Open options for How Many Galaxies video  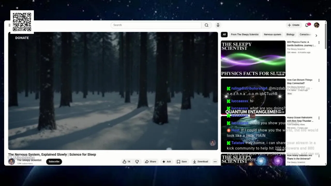pos(319,156)
